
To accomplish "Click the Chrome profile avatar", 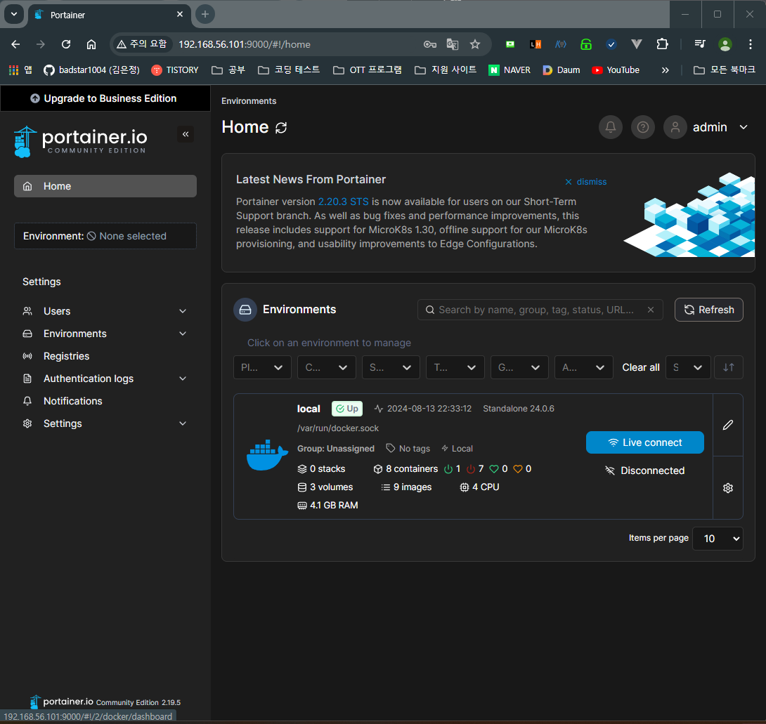I will [x=725, y=44].
